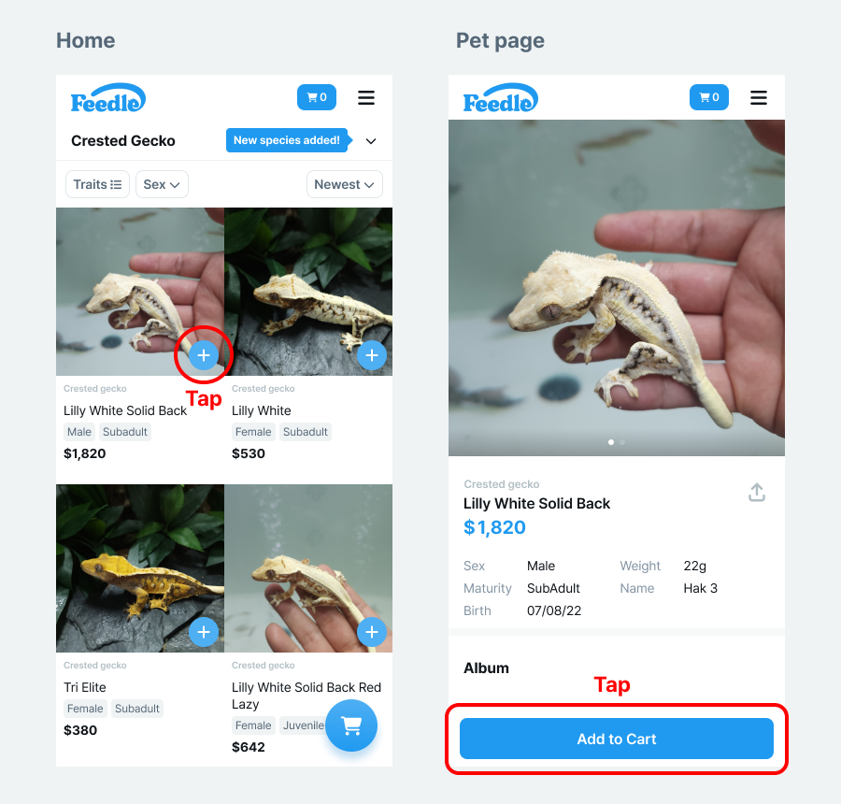841x804 pixels.
Task: Tap plus icon on Tri Elite gecko photo
Action: pos(204,632)
